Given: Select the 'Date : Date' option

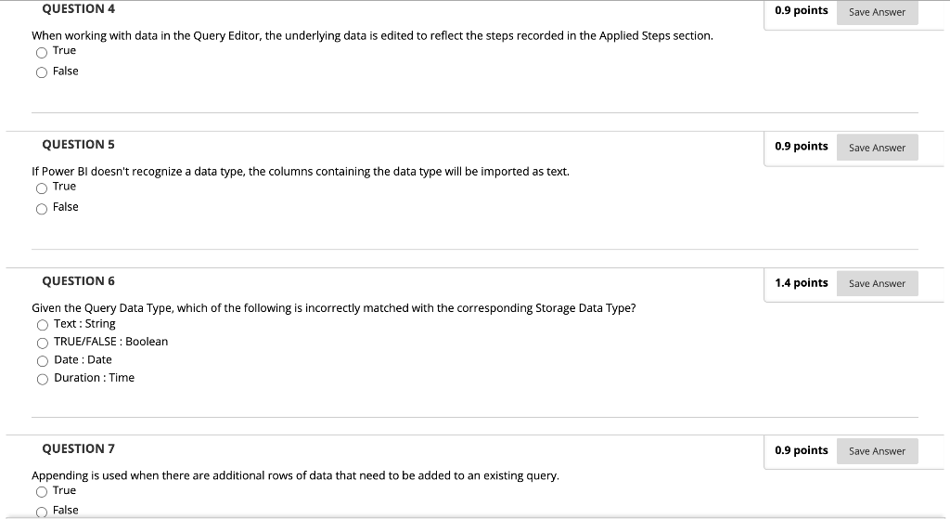Looking at the screenshot, I should pyautogui.click(x=43, y=360).
